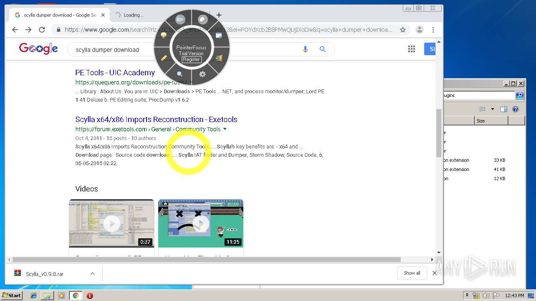Click the Explorer search field
Image resolution: width=536 pixels, height=301 pixels.
click(479, 95)
